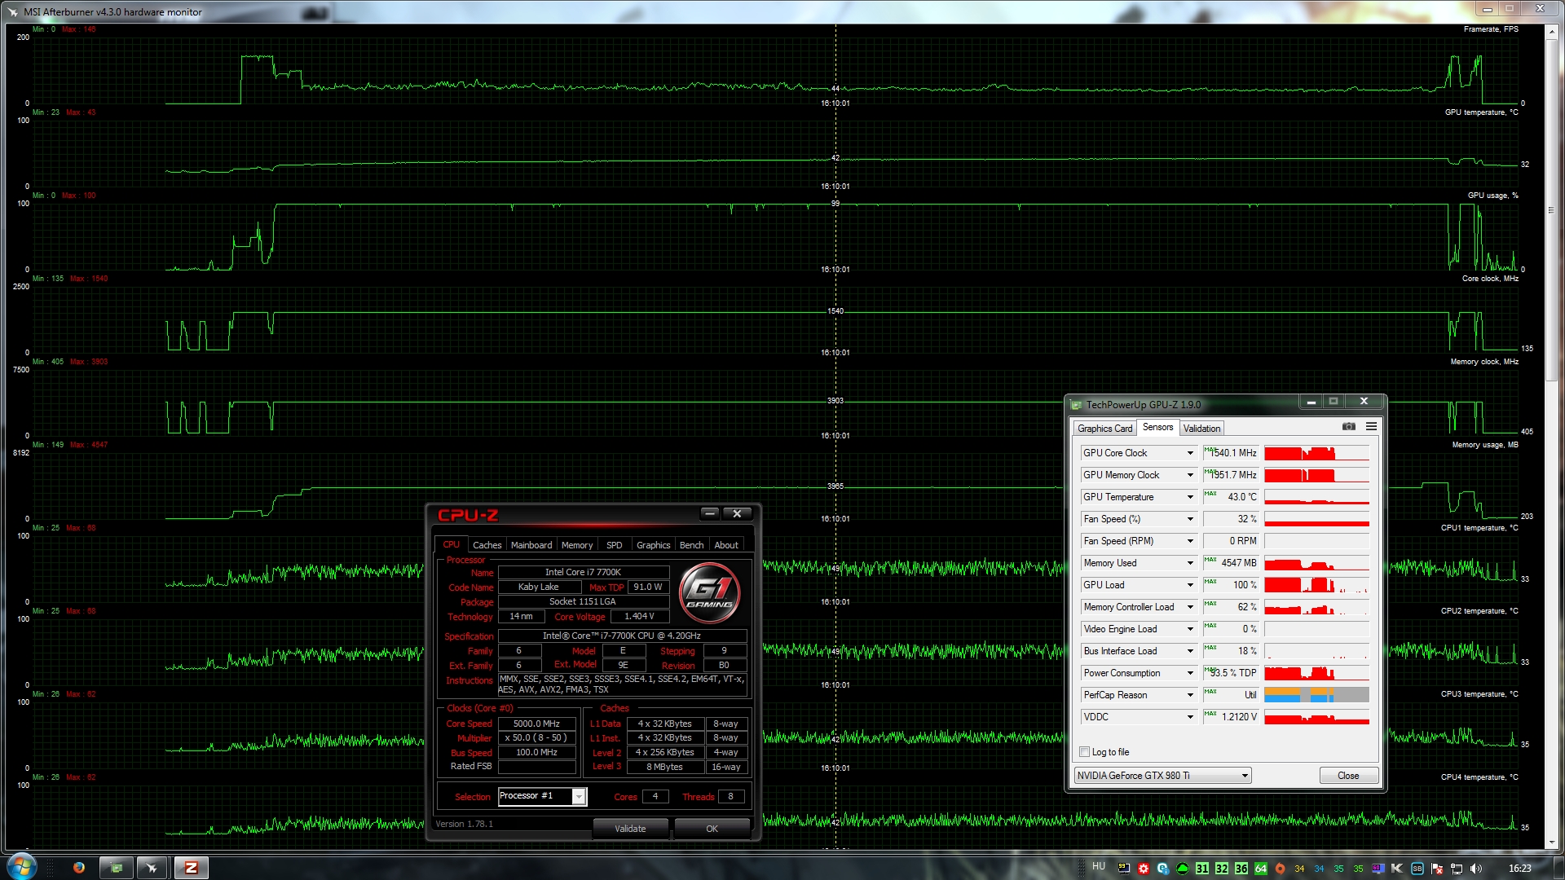The image size is (1565, 880).
Task: Open the GPU-Z hamburger menu
Action: [x=1371, y=426]
